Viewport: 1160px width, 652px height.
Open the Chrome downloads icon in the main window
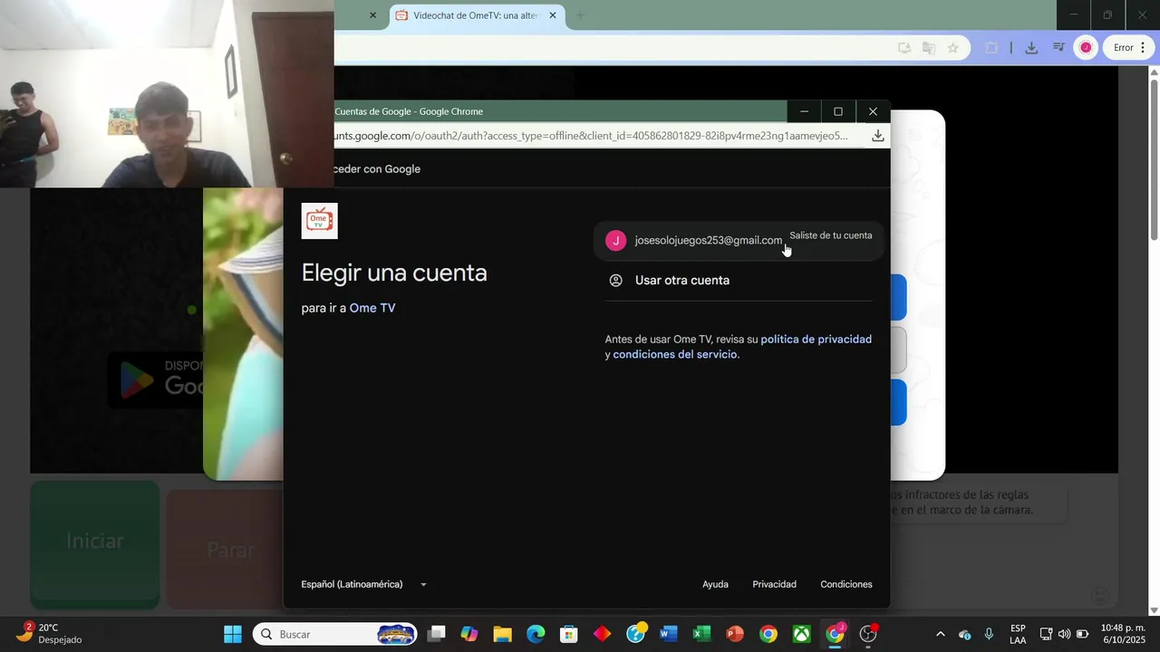(1031, 48)
